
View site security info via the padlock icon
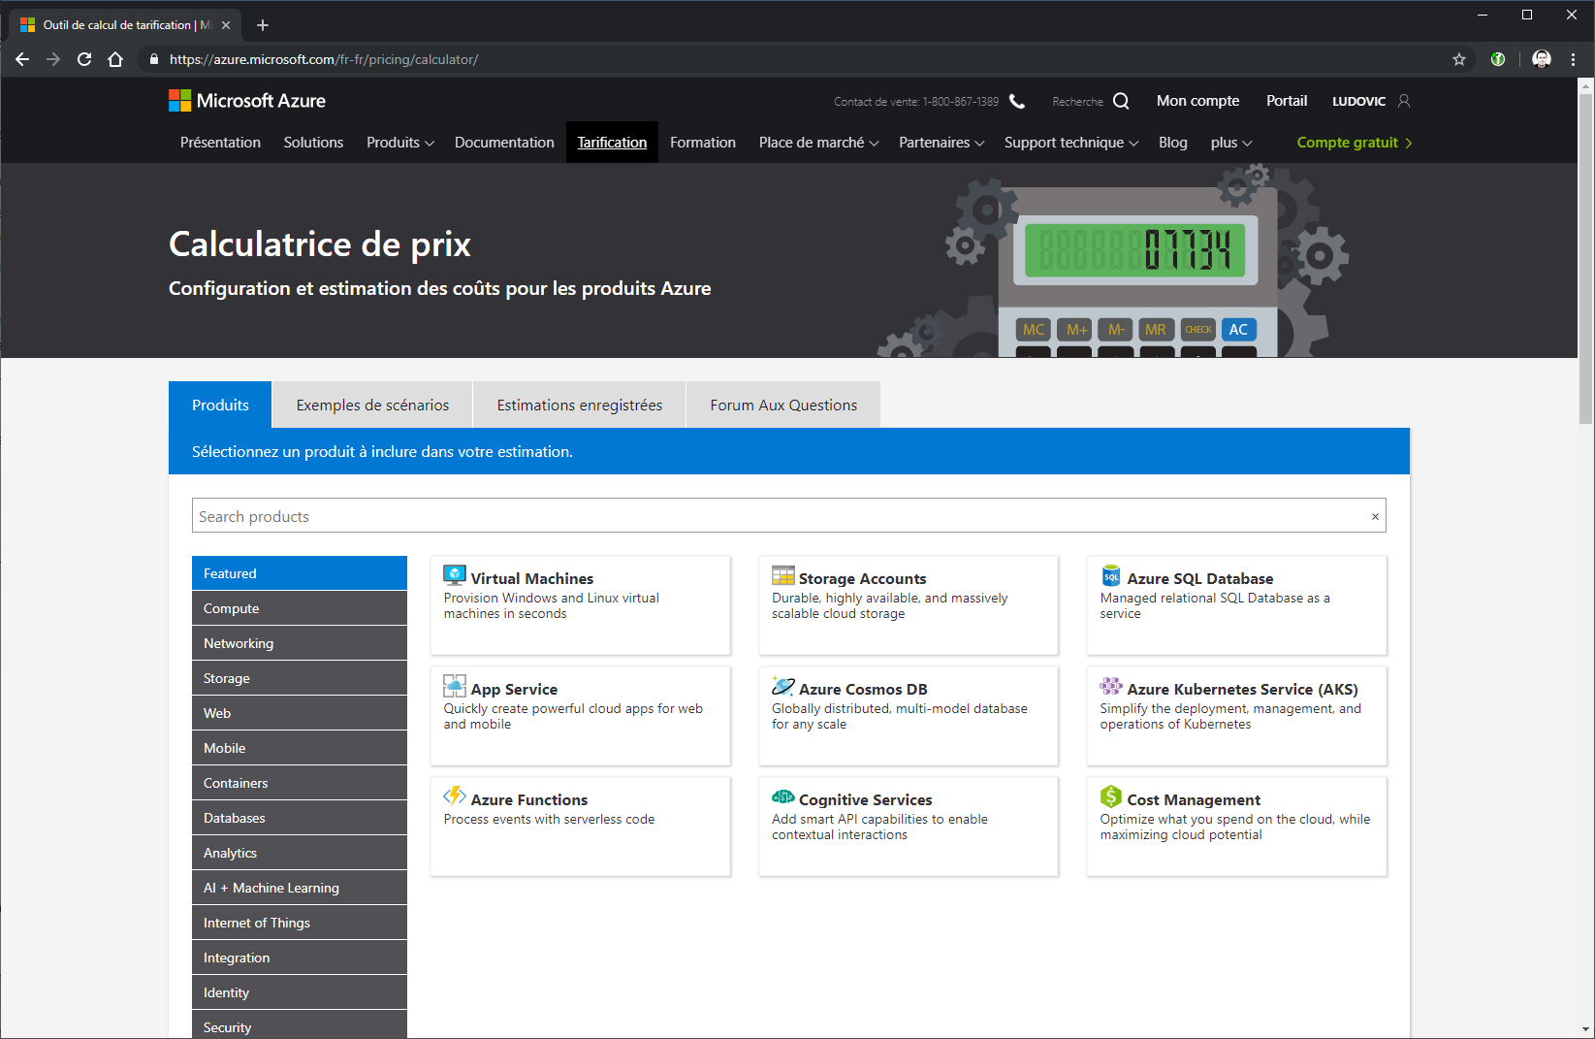pos(153,59)
